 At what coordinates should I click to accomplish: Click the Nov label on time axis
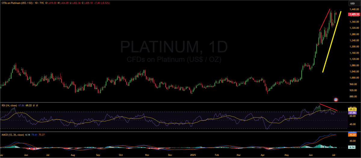147,156
